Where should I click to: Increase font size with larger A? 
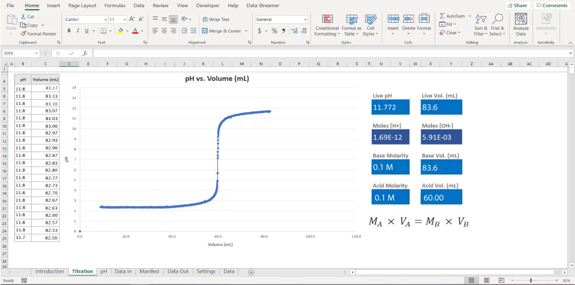click(133, 19)
